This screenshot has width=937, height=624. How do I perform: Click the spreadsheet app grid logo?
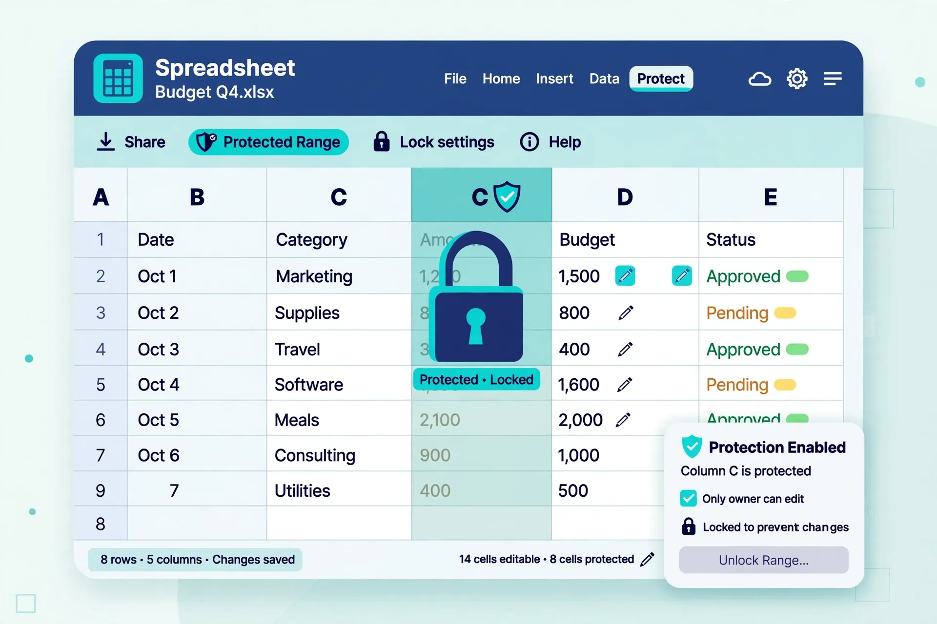[x=118, y=78]
